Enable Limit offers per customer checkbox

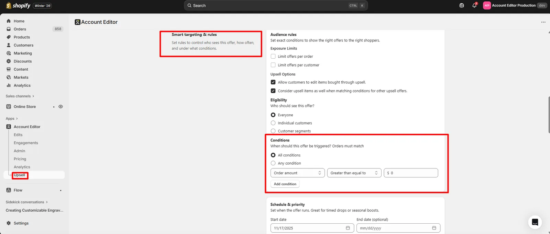273,65
